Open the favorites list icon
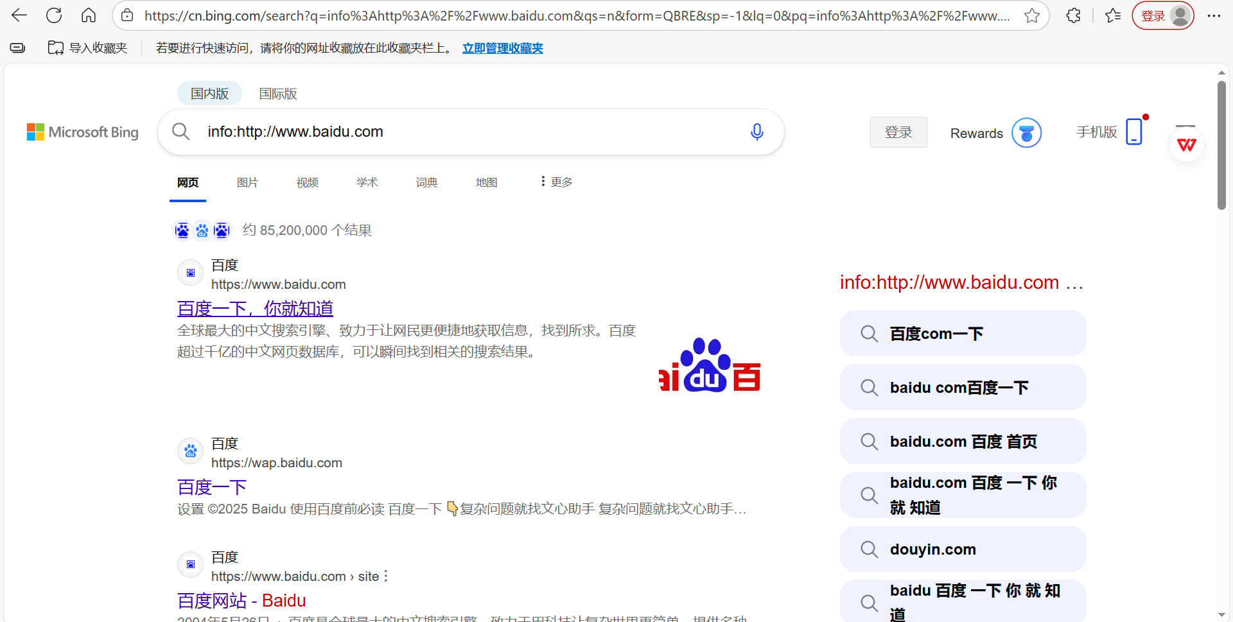This screenshot has width=1233, height=622. click(1113, 15)
